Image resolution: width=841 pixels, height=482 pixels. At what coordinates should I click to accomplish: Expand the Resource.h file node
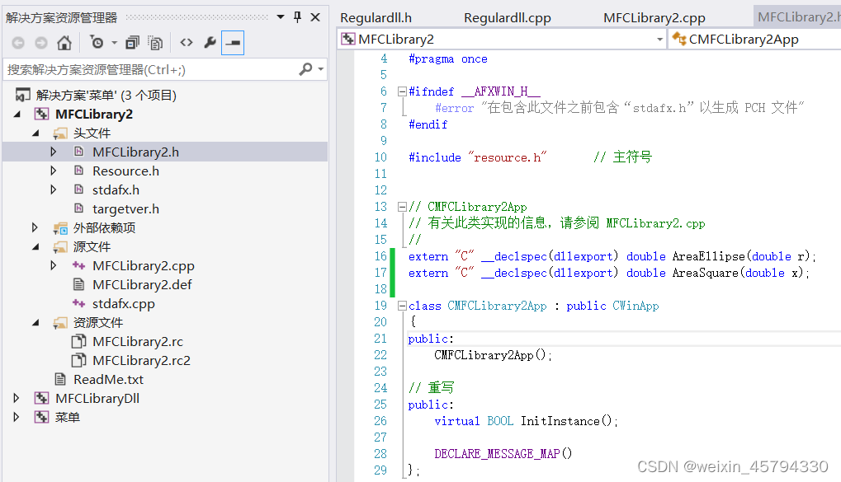pyautogui.click(x=53, y=171)
